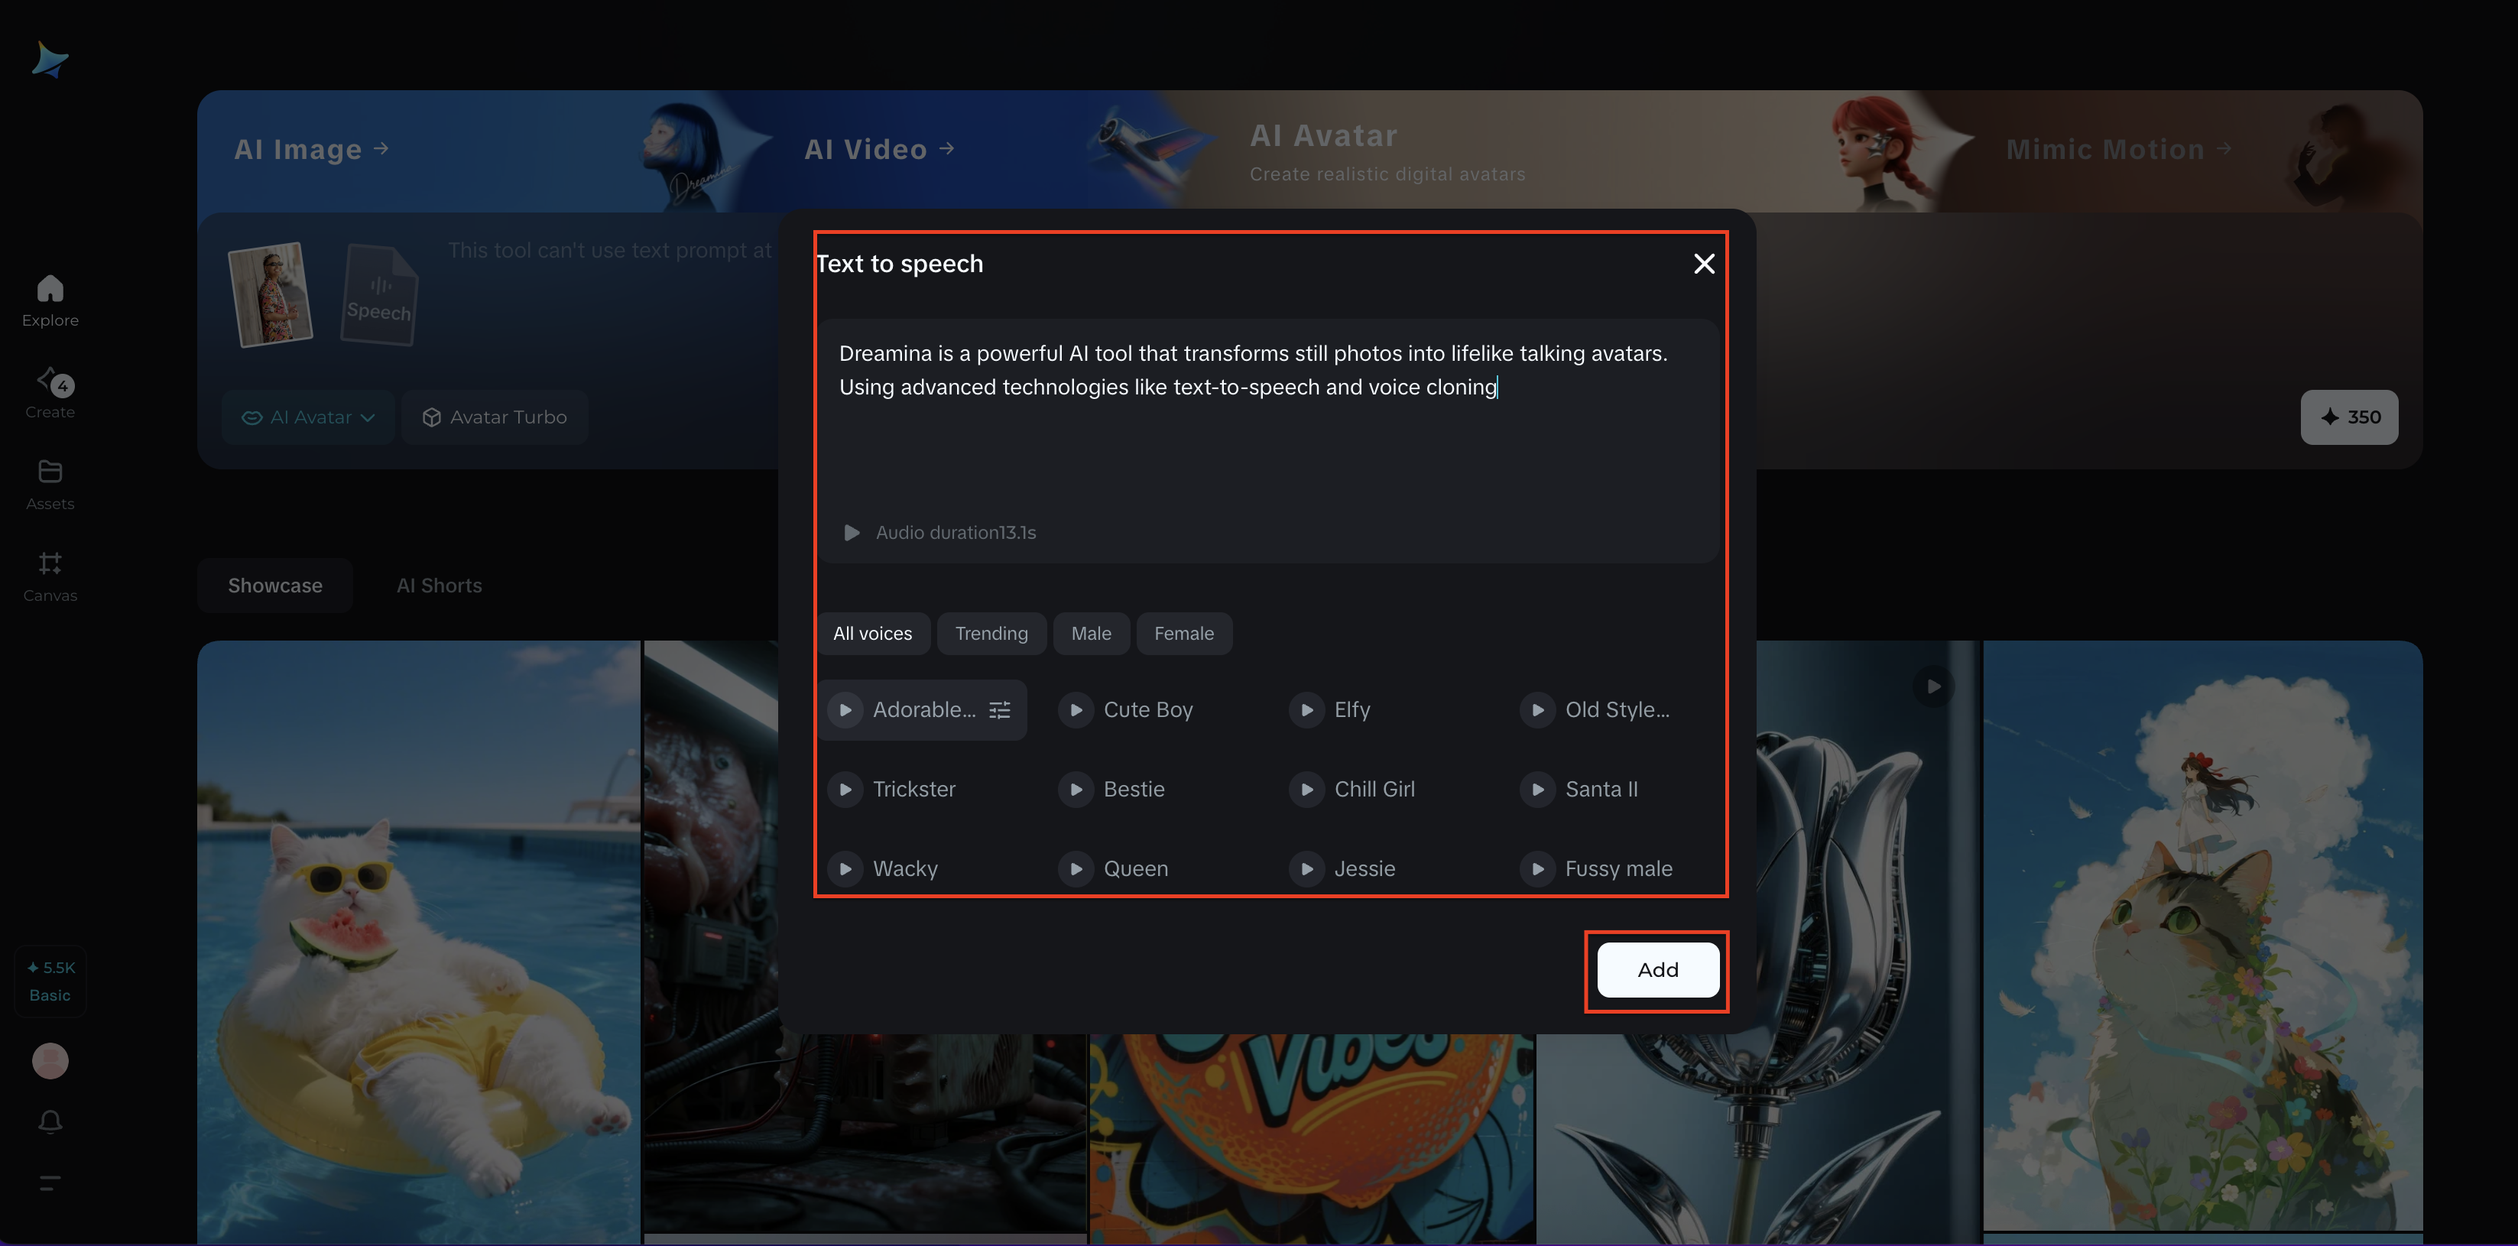Click the Add button
The height and width of the screenshot is (1246, 2518).
click(x=1656, y=970)
